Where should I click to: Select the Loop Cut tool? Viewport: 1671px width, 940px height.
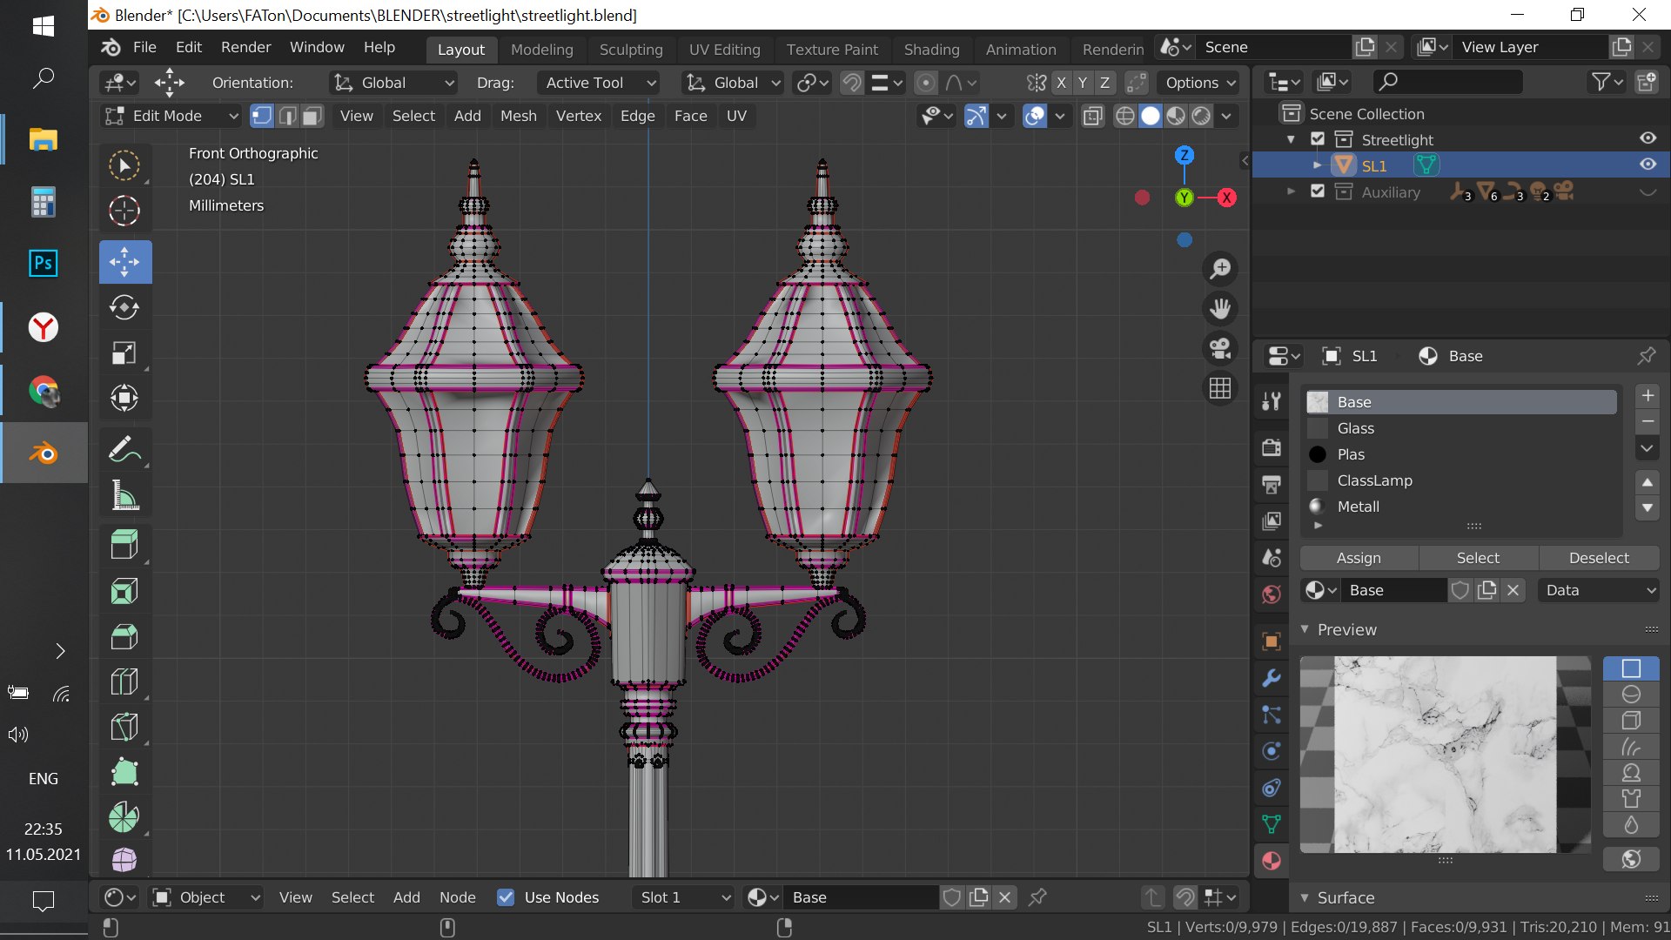coord(124,681)
